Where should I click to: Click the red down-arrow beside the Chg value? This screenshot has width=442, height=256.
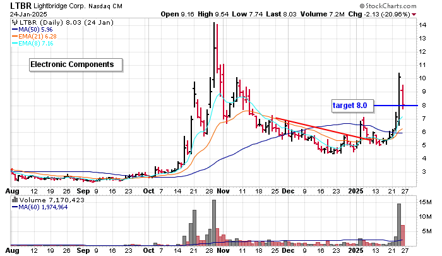[x=414, y=15]
